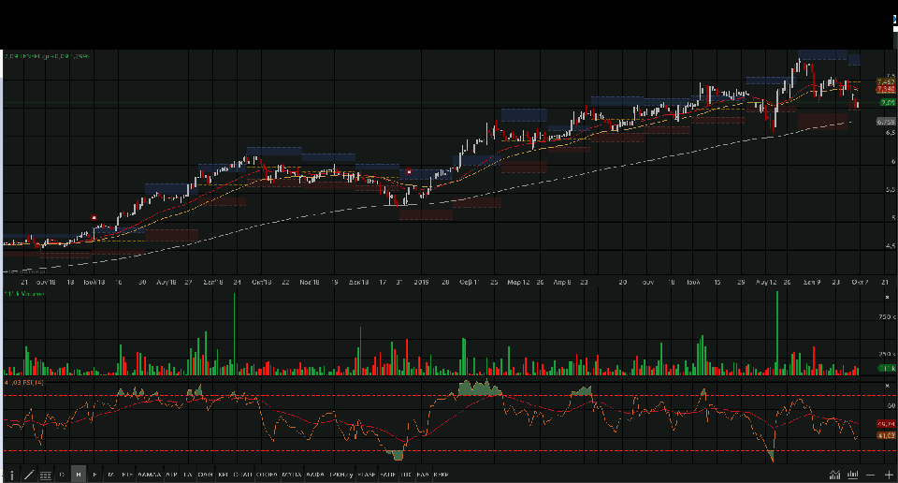Click the bar chart type icon
Image resolution: width=898 pixels, height=483 pixels.
pos(850,476)
